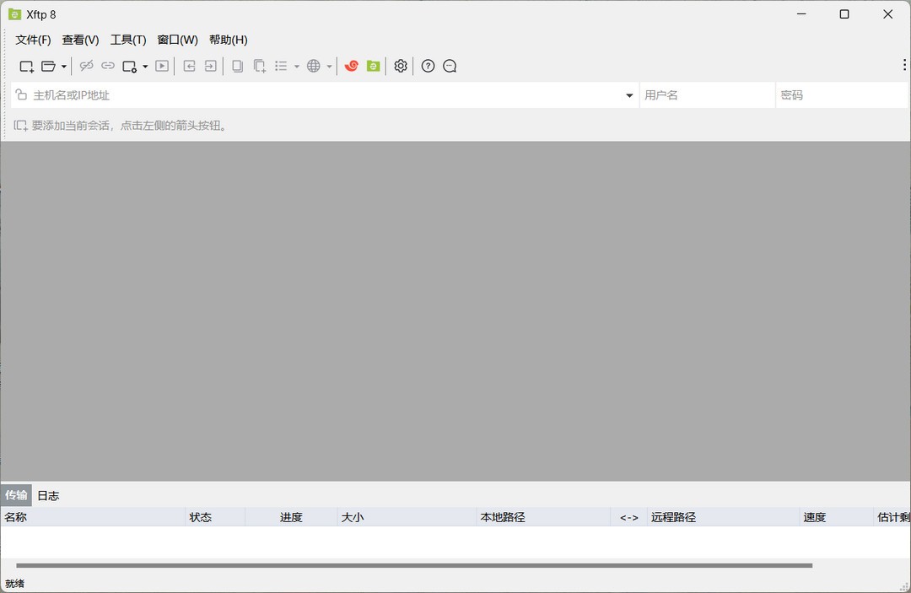Click the duplicate files icon
Screen dimensions: 911x593
coord(260,66)
